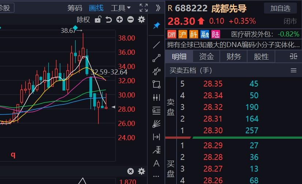Click sell level 4 price 28.34
Viewport: 302px width, 184px height.
213,95
